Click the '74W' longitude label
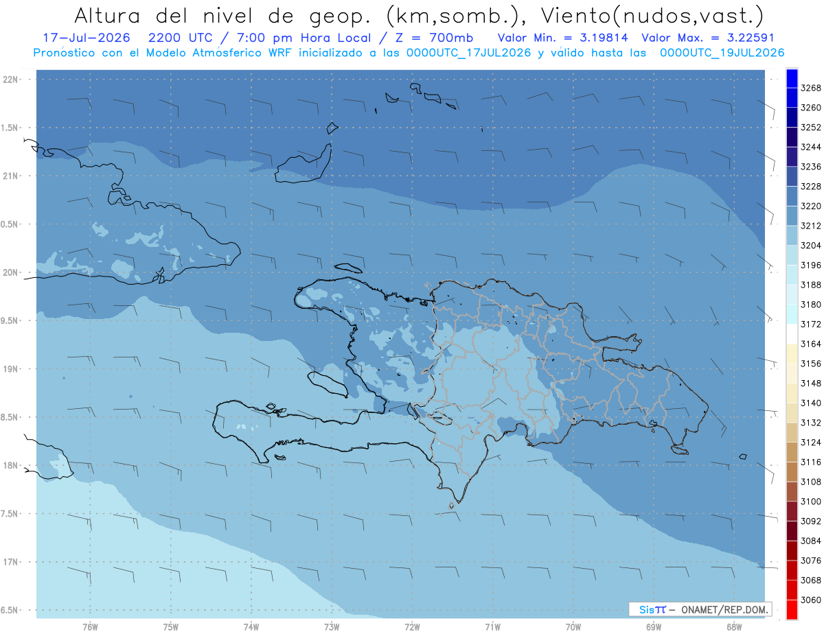The image size is (824, 636). click(x=251, y=627)
